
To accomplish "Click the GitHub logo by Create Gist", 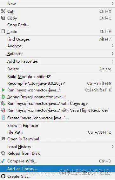I will point(3,176).
